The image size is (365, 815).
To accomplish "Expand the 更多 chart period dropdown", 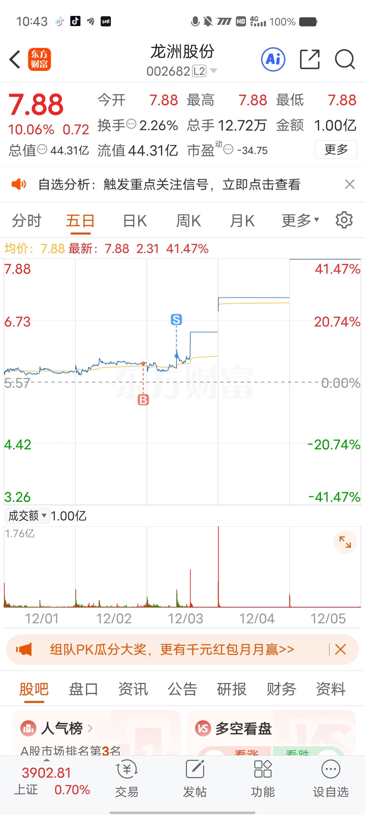I will [x=300, y=221].
